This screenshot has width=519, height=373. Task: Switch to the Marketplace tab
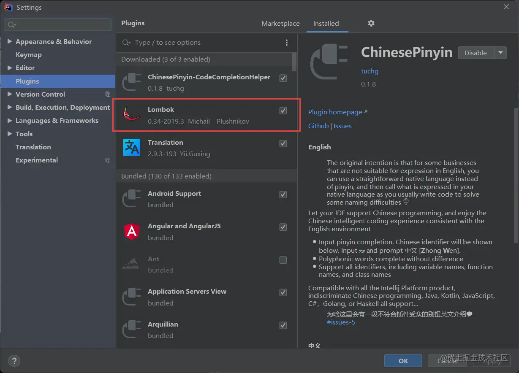click(x=280, y=24)
